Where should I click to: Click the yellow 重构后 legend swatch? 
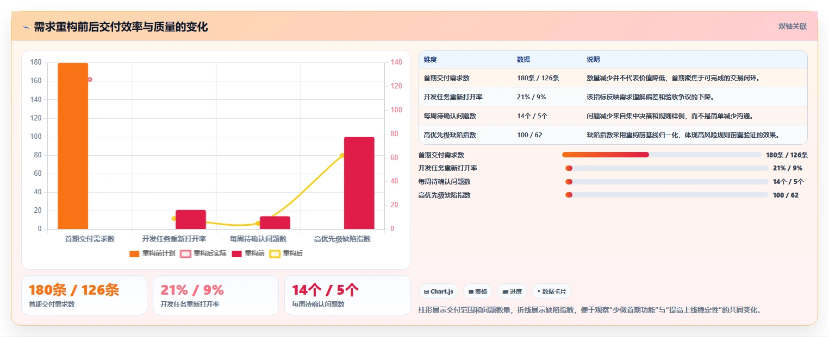(275, 253)
